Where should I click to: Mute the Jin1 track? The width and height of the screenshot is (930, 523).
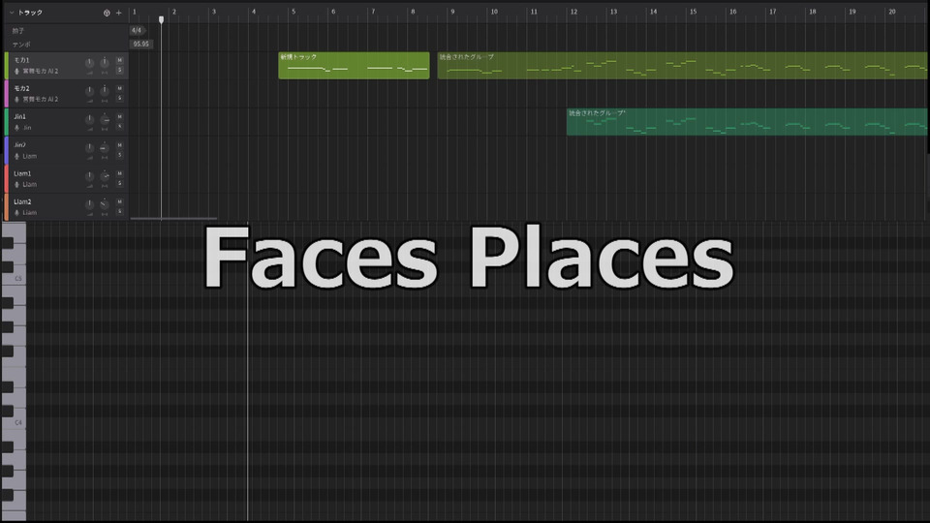[120, 117]
